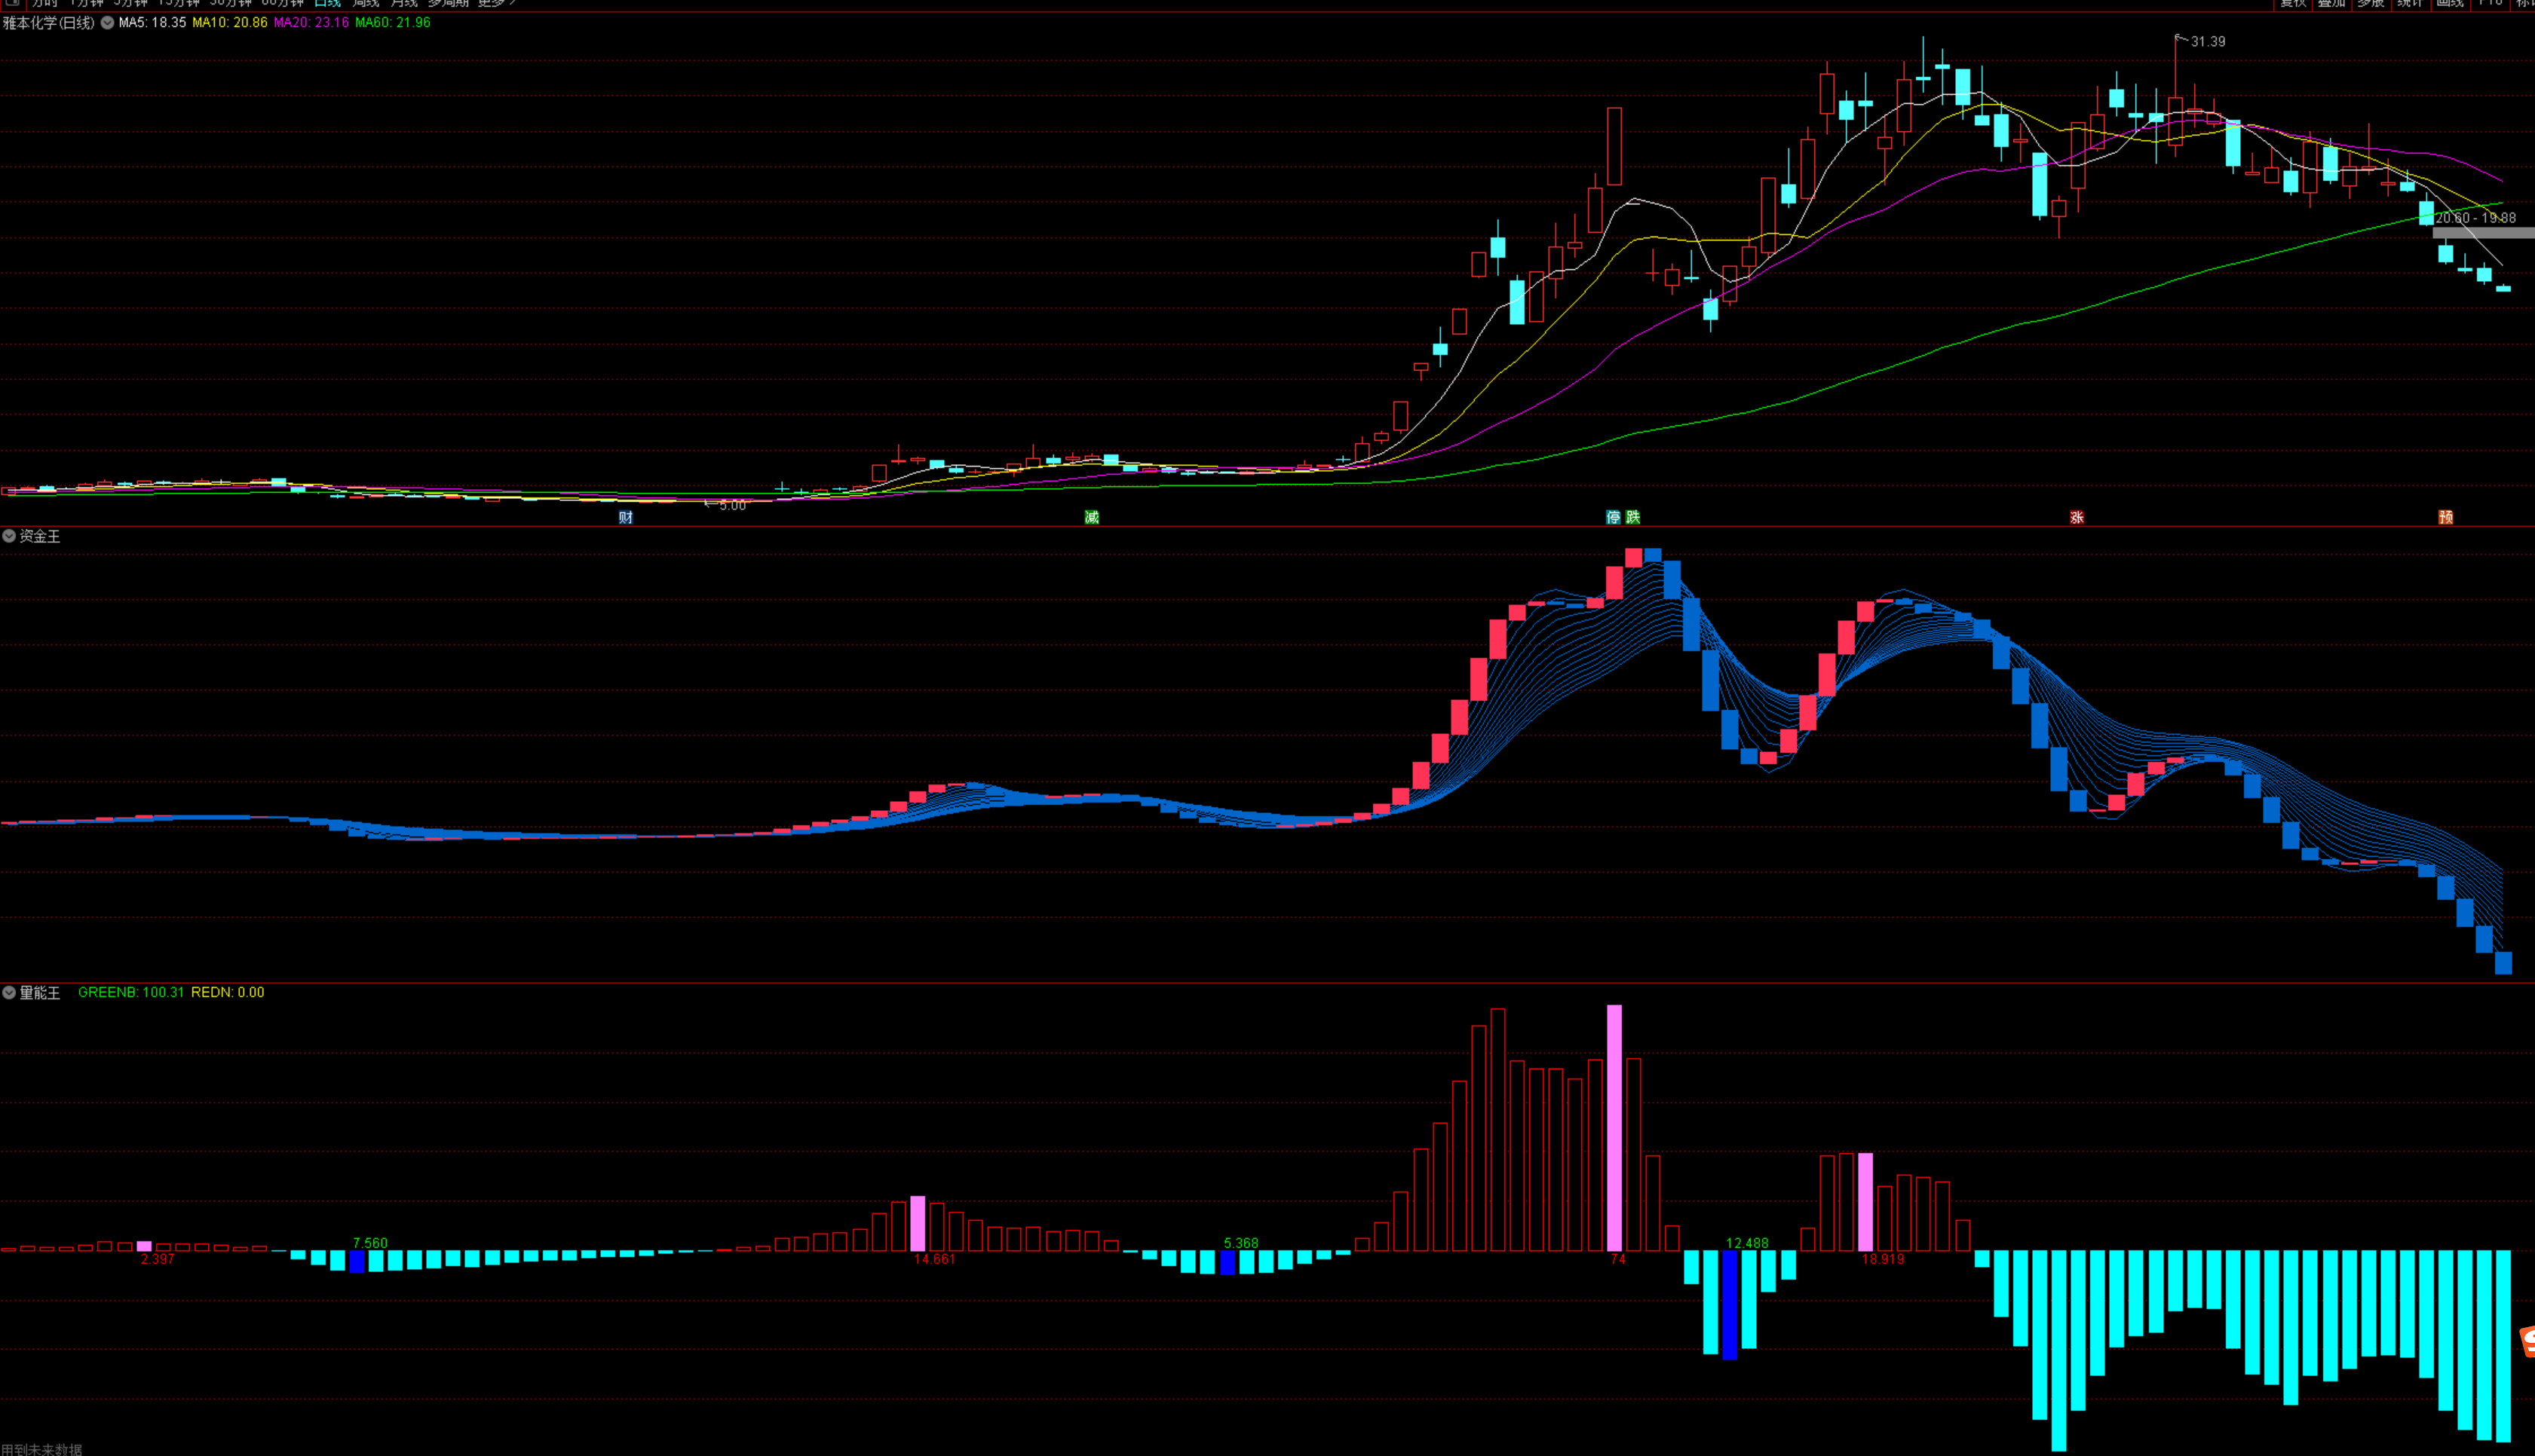The width and height of the screenshot is (2535, 1456).
Task: Click the REDN: 0.00 value
Action: coord(228,992)
